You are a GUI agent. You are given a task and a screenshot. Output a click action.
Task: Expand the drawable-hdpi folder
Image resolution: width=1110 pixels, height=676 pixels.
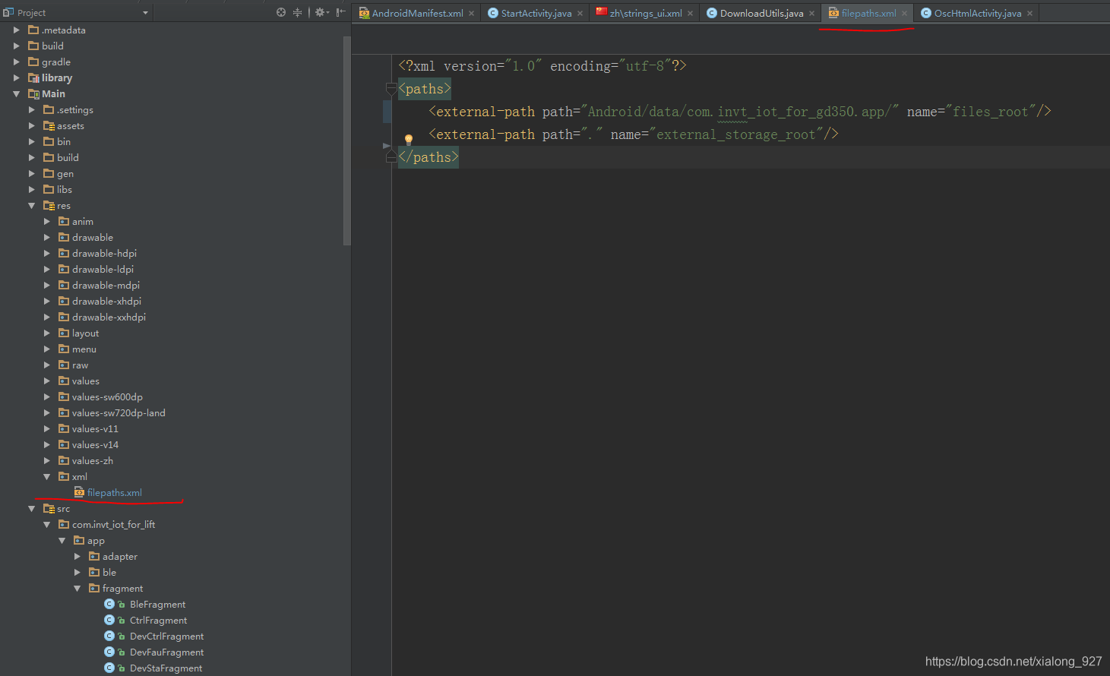47,253
